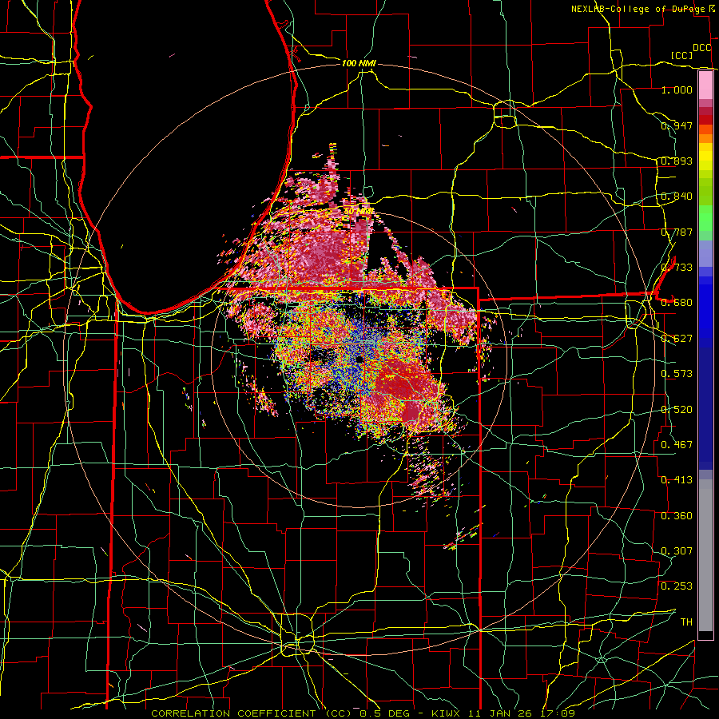Click the 0.307 legend value
The width and height of the screenshot is (719, 719).
click(x=677, y=551)
